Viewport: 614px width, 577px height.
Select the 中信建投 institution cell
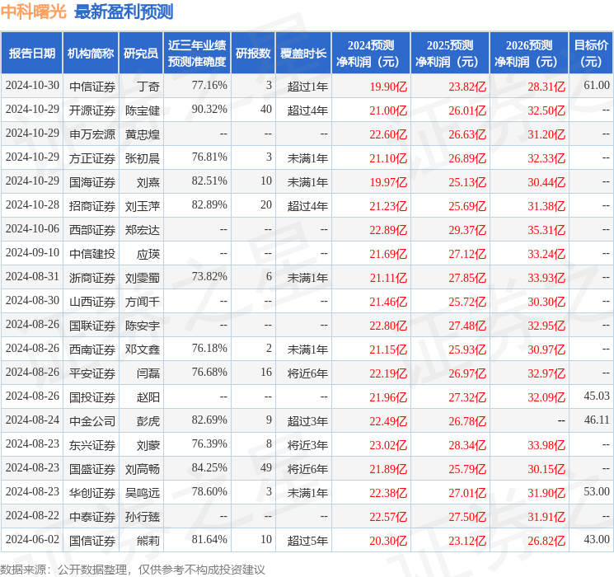pos(92,254)
